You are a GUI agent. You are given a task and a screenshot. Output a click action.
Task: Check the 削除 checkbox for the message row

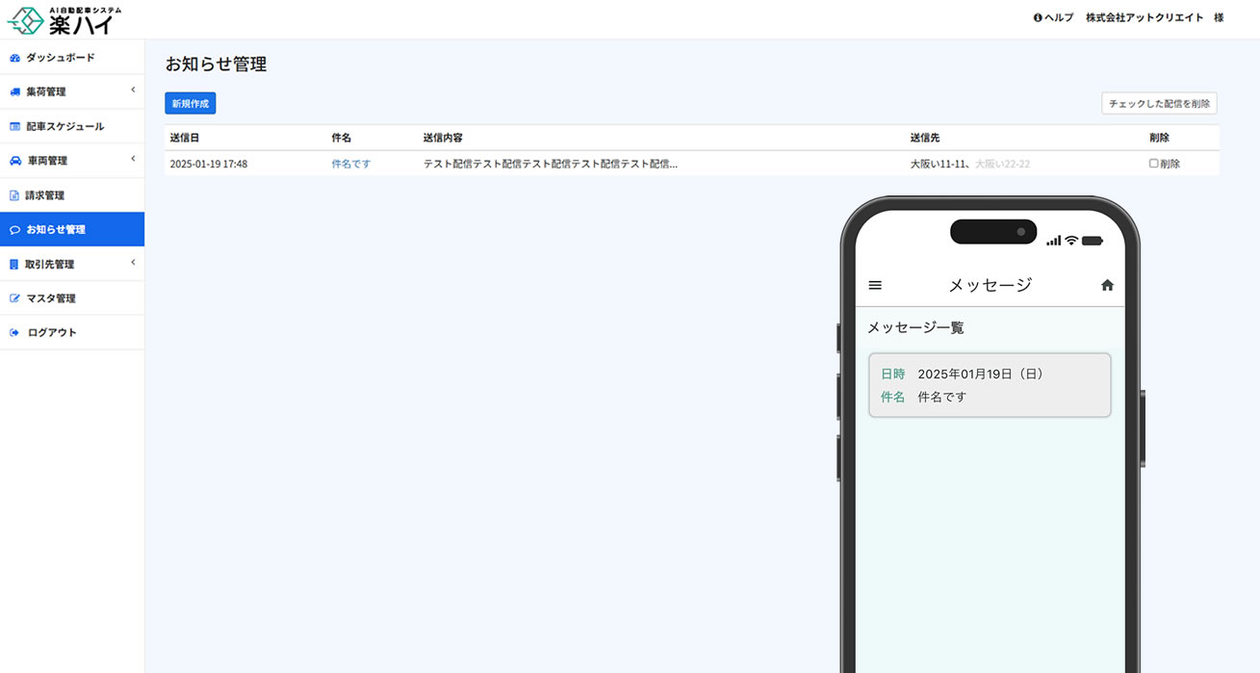tap(1154, 164)
